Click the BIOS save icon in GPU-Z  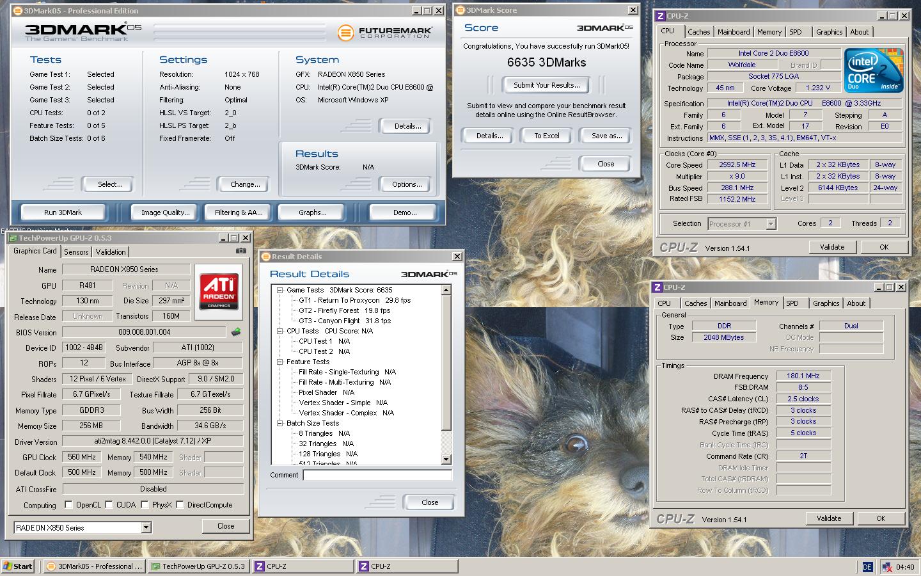(x=236, y=332)
